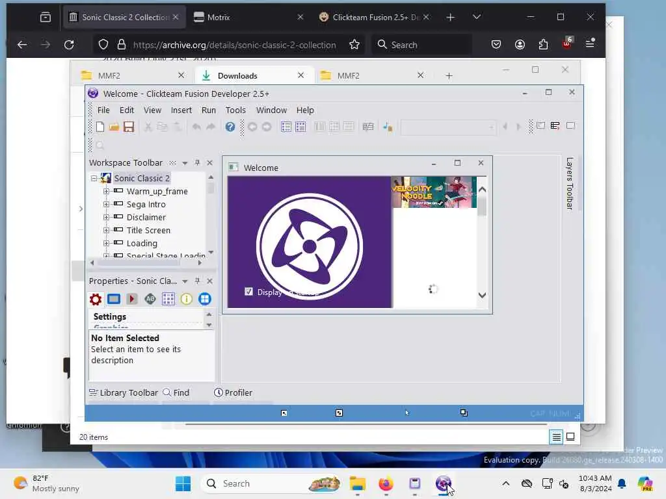Click the Sonic Classic 2 application icon in tree
666x499 pixels.
tap(106, 178)
